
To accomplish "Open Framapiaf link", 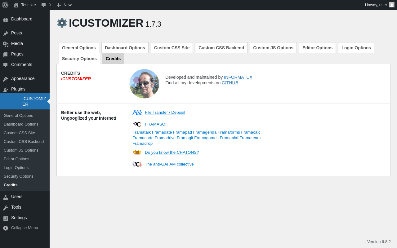I will (x=229, y=138).
